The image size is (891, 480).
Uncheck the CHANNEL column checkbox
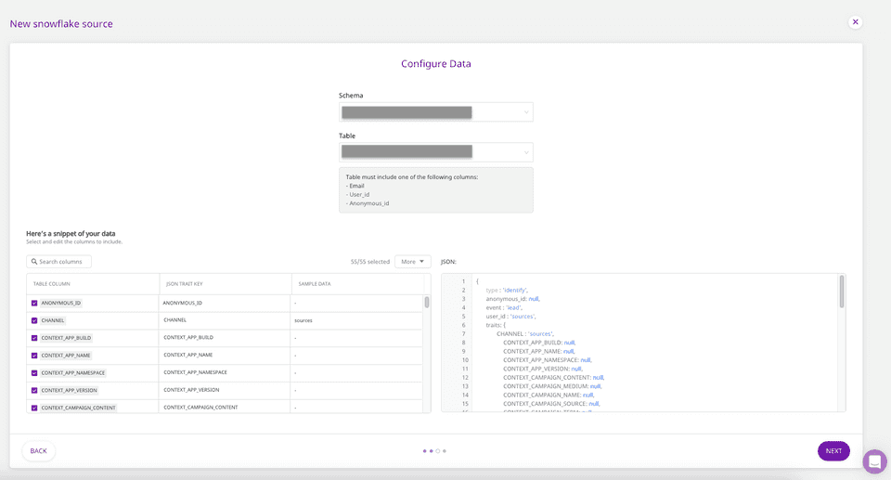click(34, 320)
